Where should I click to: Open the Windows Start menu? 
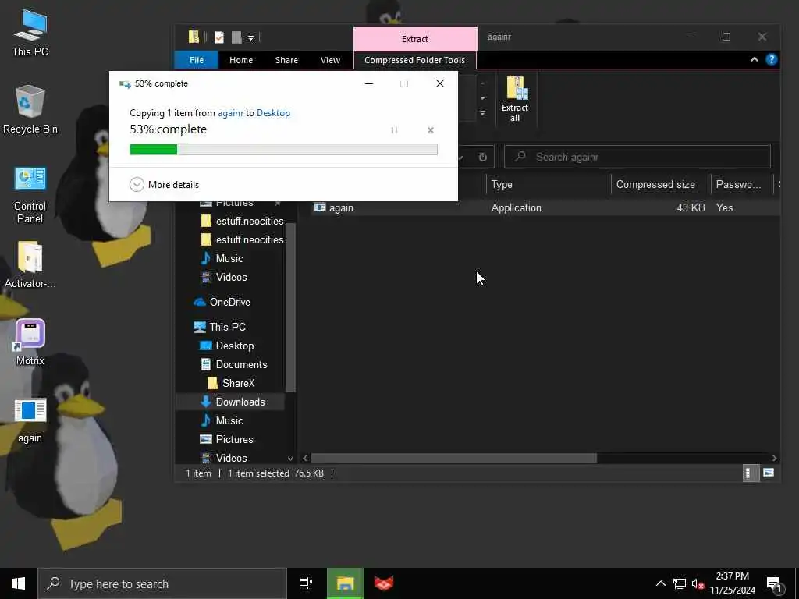(x=19, y=583)
